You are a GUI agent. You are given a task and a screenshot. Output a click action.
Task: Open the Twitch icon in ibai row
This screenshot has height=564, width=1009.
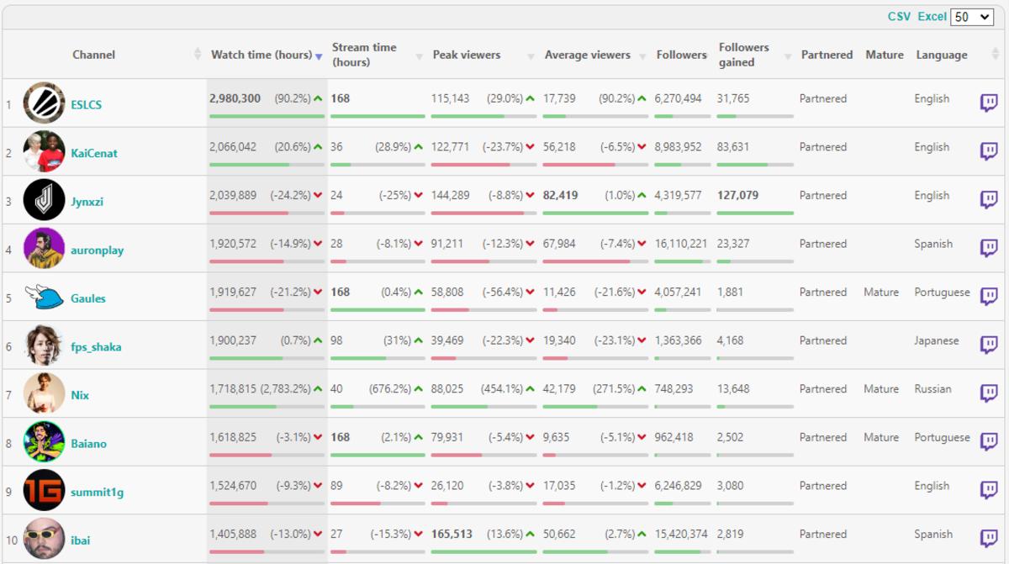(x=989, y=539)
